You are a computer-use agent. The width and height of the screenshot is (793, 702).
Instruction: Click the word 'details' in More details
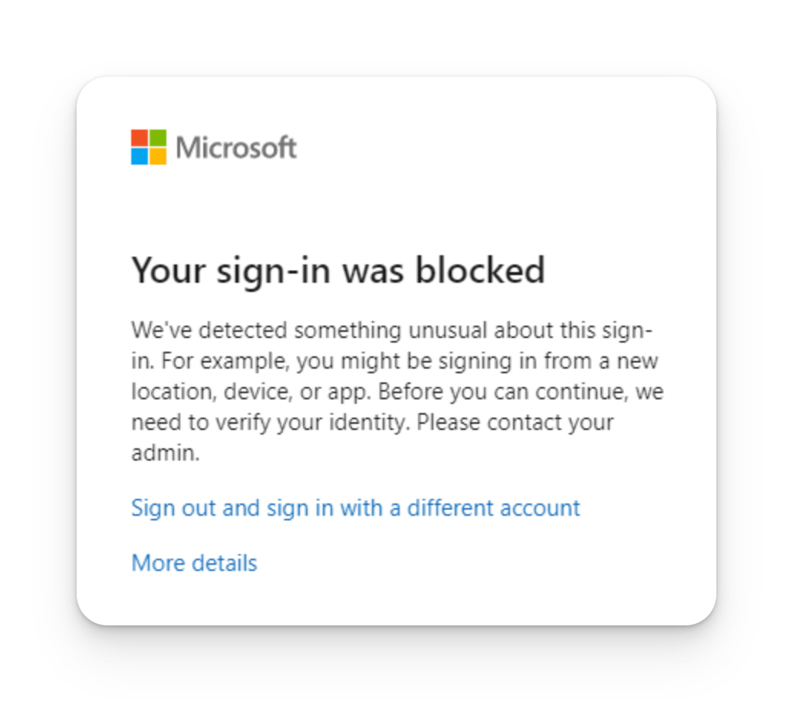[224, 563]
